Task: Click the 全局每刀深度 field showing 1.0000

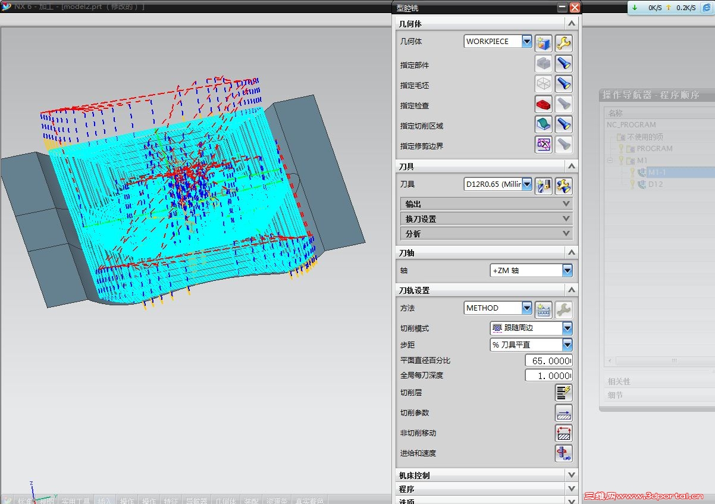Action: pyautogui.click(x=549, y=375)
